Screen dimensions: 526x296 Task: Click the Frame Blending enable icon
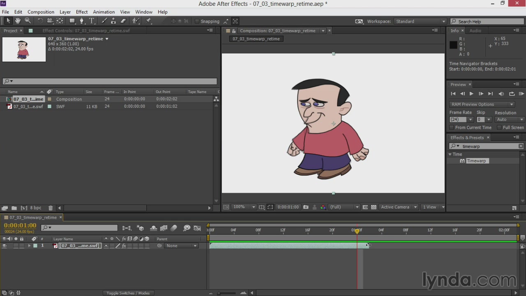click(164, 228)
